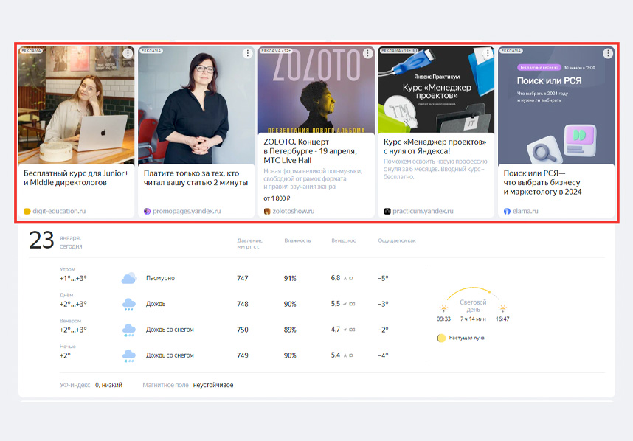Screen dimensions: 633x441
Task: Click the photo of woman with MacBook laptop
Action: click(x=76, y=105)
